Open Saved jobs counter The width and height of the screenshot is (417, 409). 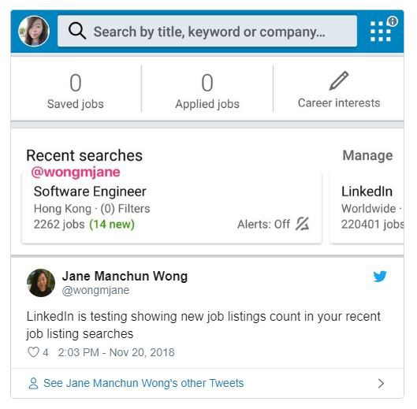(x=76, y=91)
